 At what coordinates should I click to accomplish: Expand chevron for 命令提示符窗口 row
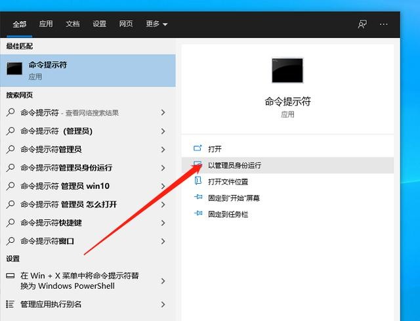pos(163,241)
